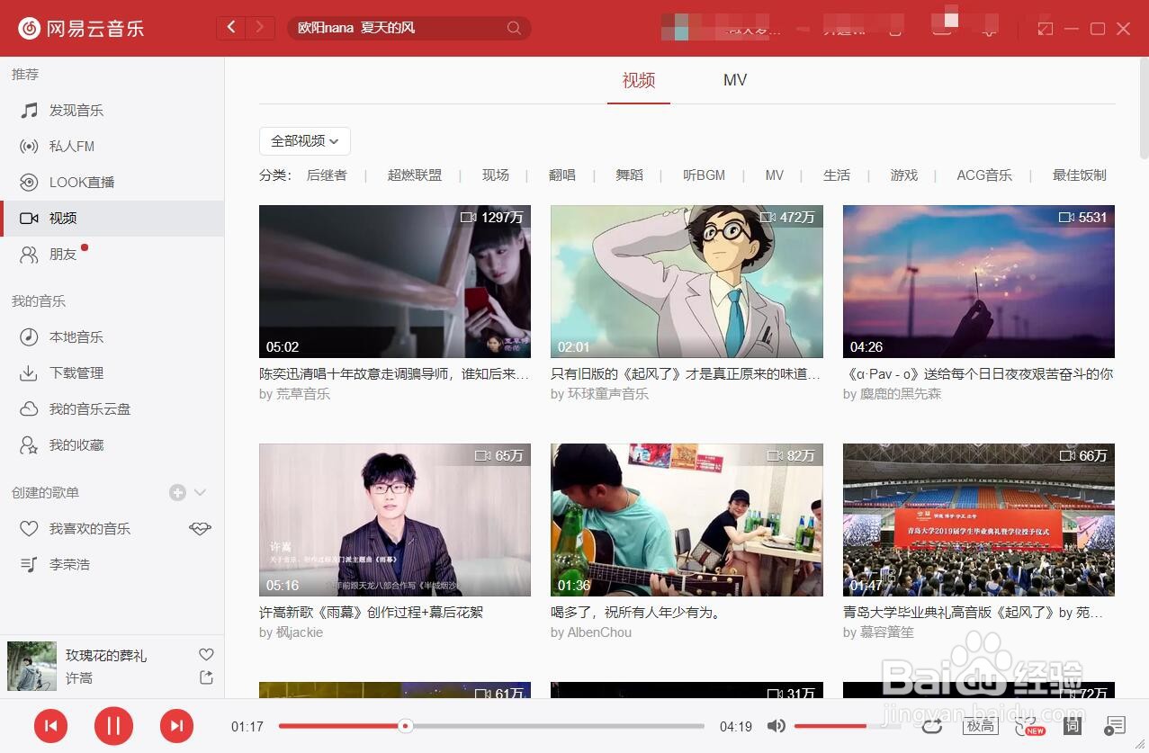Toggle desktop lyrics with the 词 button
The width and height of the screenshot is (1149, 753).
pos(1073,726)
